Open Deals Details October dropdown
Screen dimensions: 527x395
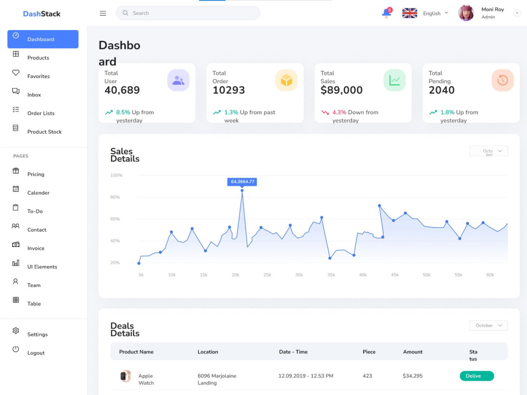pos(489,325)
